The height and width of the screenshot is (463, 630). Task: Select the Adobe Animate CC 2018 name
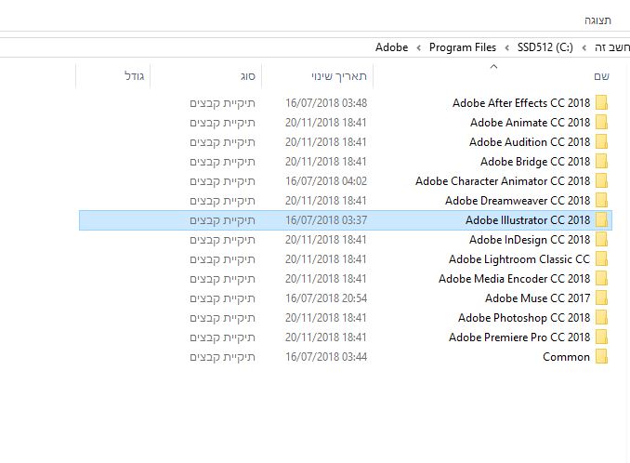pos(530,123)
